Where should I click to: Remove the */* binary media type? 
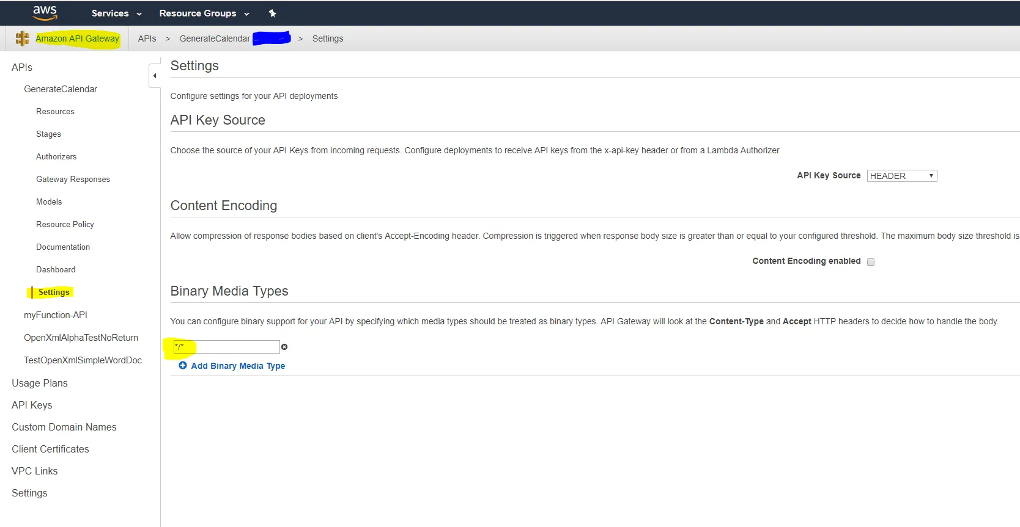point(284,347)
